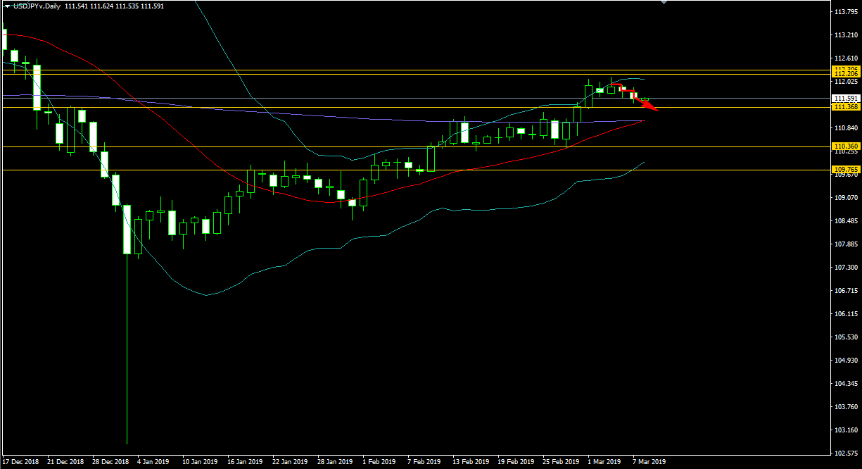Viewport: 862px width, 469px height.
Task: Click the 16 Jan 2019 date label
Action: pyautogui.click(x=245, y=463)
